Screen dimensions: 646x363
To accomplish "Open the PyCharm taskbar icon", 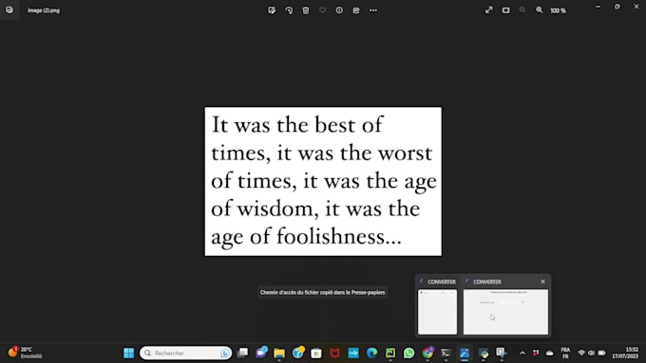I will [x=390, y=353].
